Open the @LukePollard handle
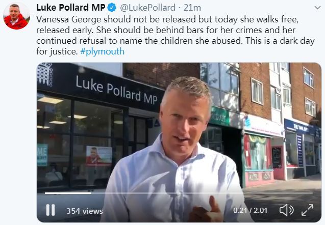The image size is (325, 225). point(147,8)
